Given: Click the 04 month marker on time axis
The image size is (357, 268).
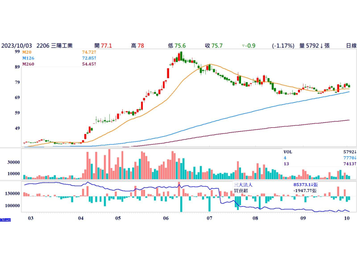Looking at the screenshot, I should click(81, 219).
